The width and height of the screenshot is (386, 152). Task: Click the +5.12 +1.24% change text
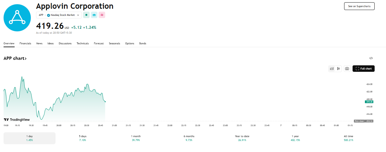pos(84,27)
